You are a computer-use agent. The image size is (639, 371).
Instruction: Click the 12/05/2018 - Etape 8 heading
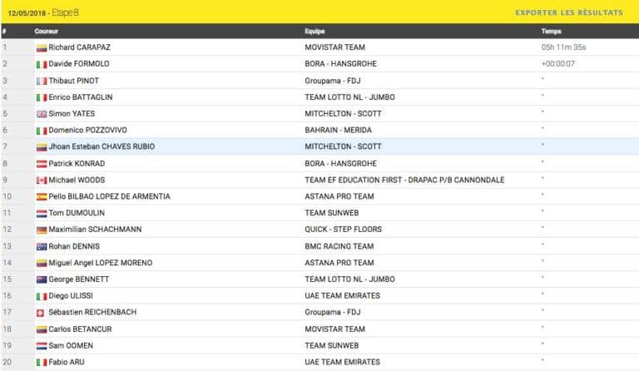43,12
